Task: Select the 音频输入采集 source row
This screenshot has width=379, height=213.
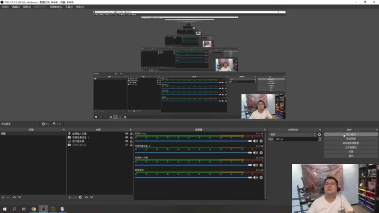Action: pos(100,133)
